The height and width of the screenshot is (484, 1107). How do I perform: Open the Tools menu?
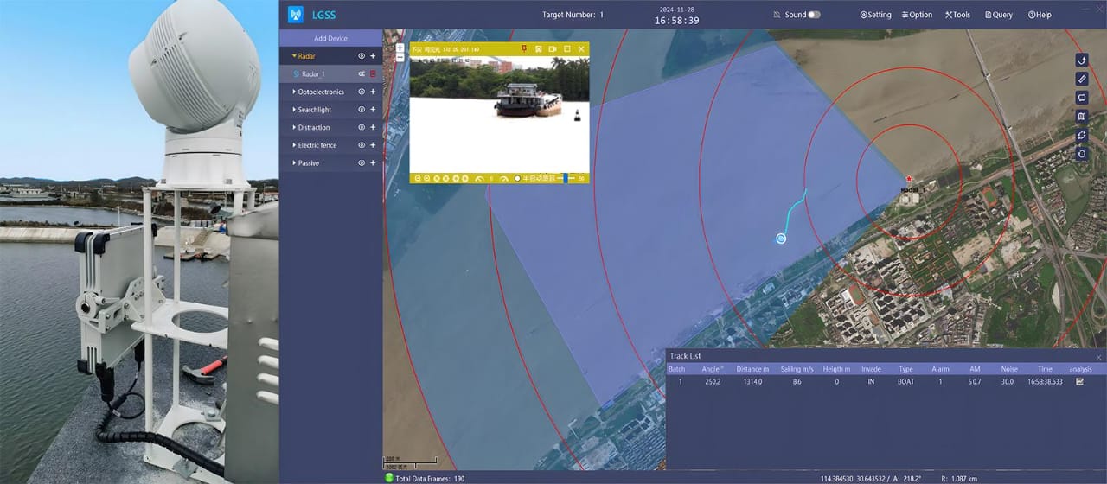(957, 15)
